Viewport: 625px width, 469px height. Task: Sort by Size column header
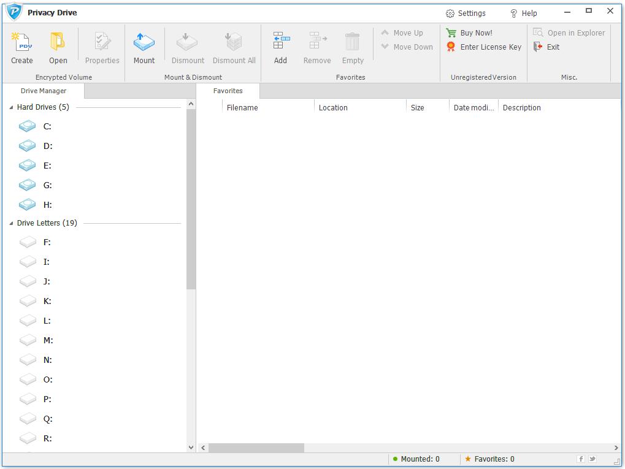coord(428,107)
